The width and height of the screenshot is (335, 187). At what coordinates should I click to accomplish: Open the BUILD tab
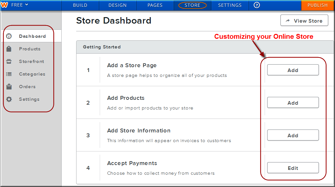(80, 5)
